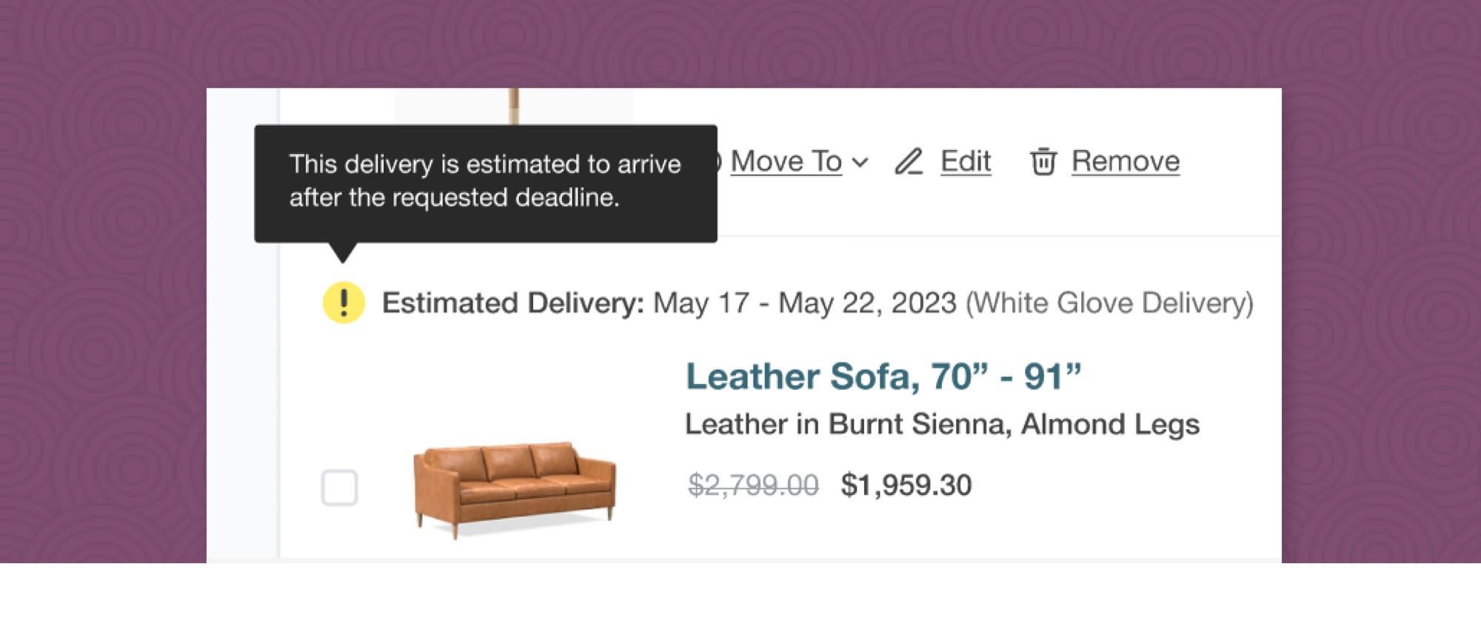This screenshot has height=626, width=1481.
Task: Click the Estimated Delivery label
Action: [512, 303]
